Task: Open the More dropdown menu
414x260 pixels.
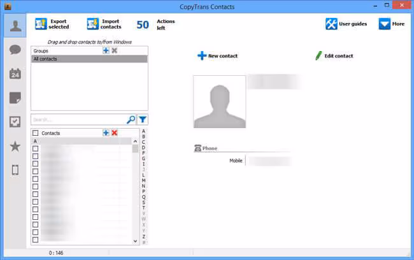Action: 392,24
